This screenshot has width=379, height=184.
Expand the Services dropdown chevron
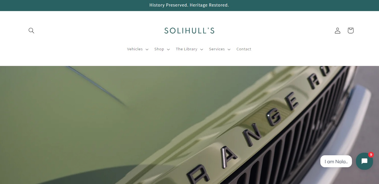(229, 49)
